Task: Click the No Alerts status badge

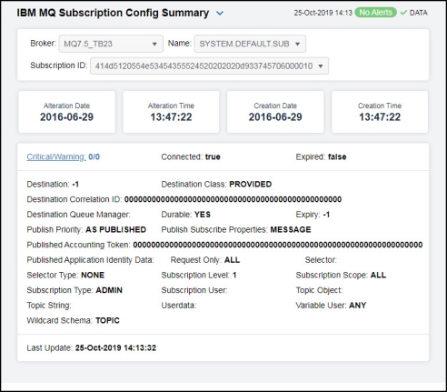Action: click(x=375, y=13)
